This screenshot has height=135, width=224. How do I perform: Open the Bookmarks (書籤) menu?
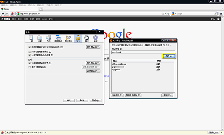click(x=40, y=5)
